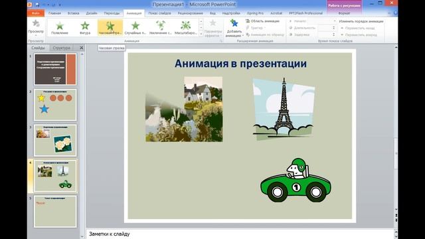The height and width of the screenshot is (239, 425).
Task: Select slide 2 thumbnail with stars
Action: [x=55, y=105]
